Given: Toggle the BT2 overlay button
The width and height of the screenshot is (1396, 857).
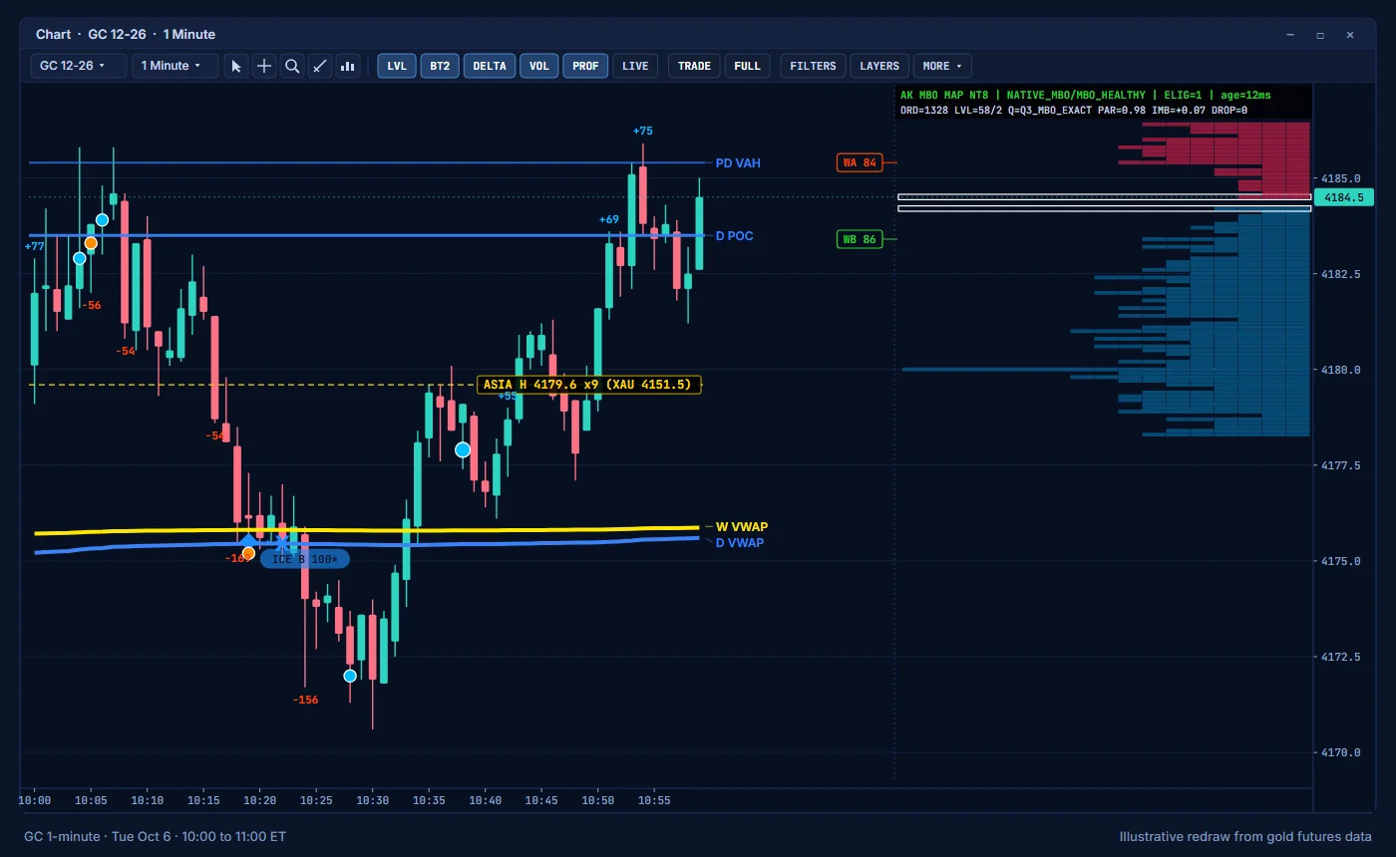Looking at the screenshot, I should click(x=440, y=66).
